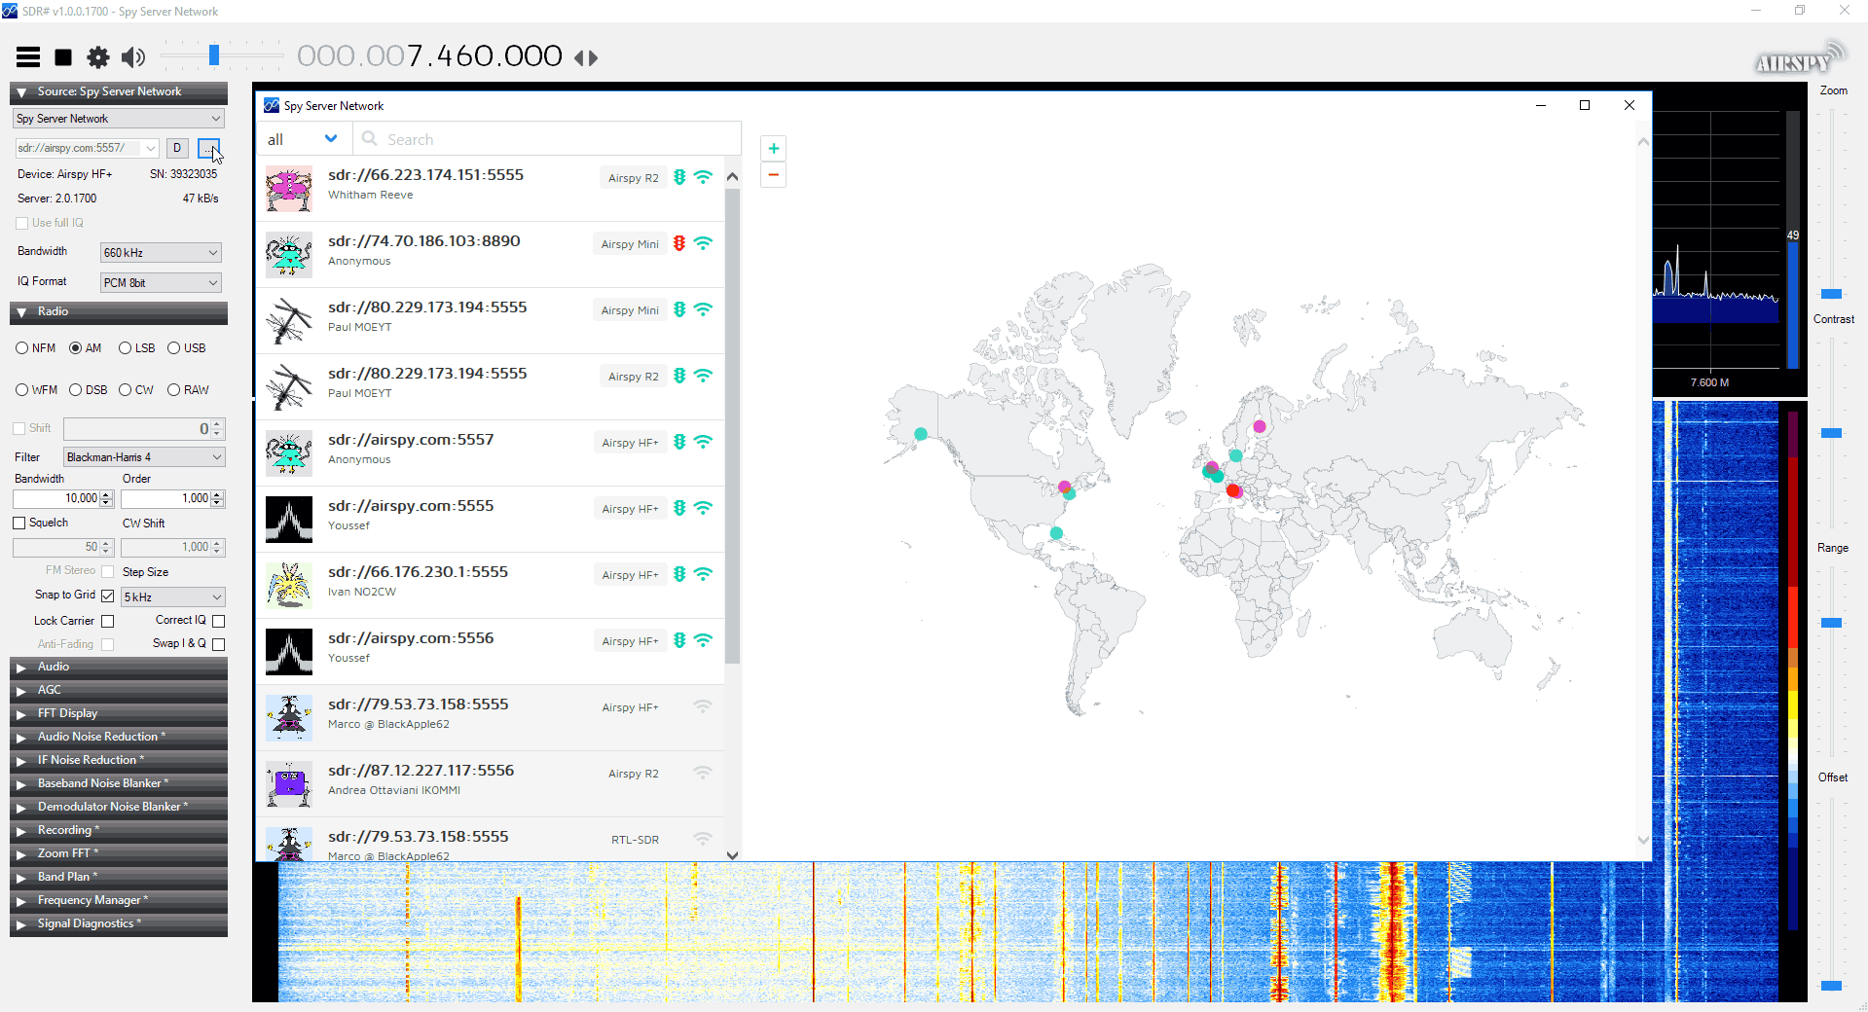Open the Blackman-Harris 4 filter dropdown
Screen dimensions: 1868x1012
point(144,457)
